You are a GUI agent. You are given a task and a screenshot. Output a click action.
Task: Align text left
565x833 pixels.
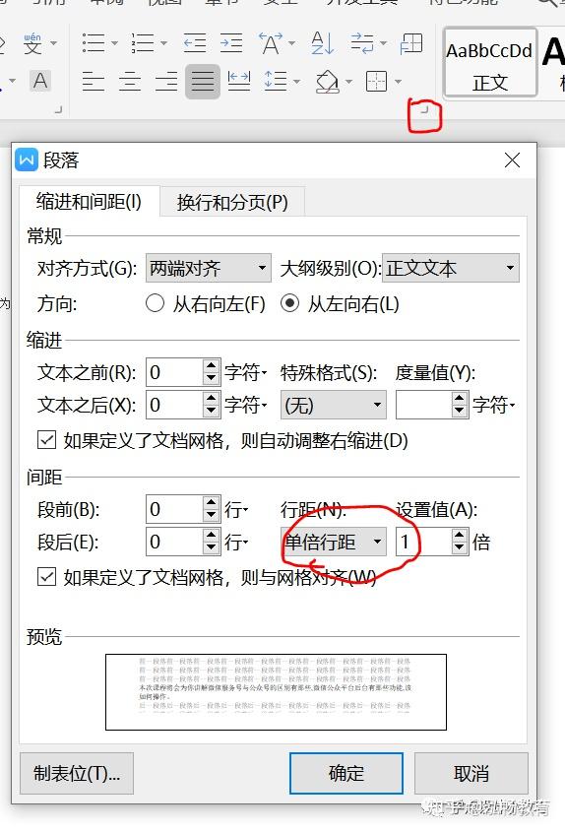click(x=94, y=82)
